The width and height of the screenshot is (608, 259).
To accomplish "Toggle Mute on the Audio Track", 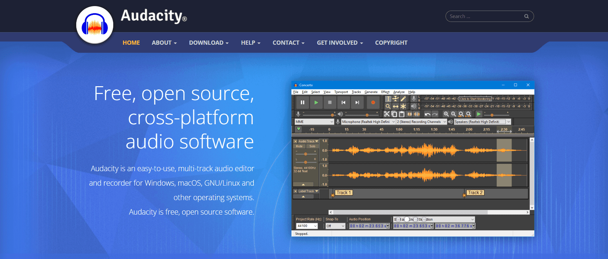I will [x=299, y=146].
